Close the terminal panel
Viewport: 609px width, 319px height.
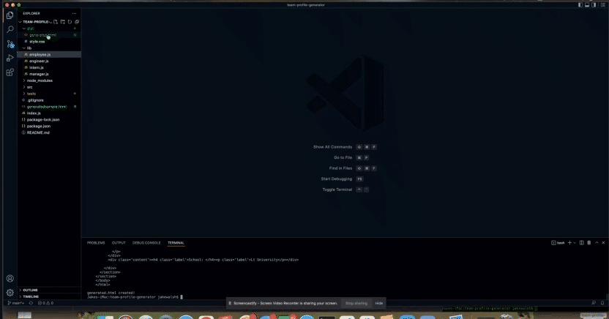click(603, 243)
